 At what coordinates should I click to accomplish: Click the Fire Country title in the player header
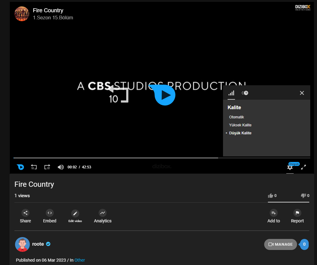tap(48, 10)
